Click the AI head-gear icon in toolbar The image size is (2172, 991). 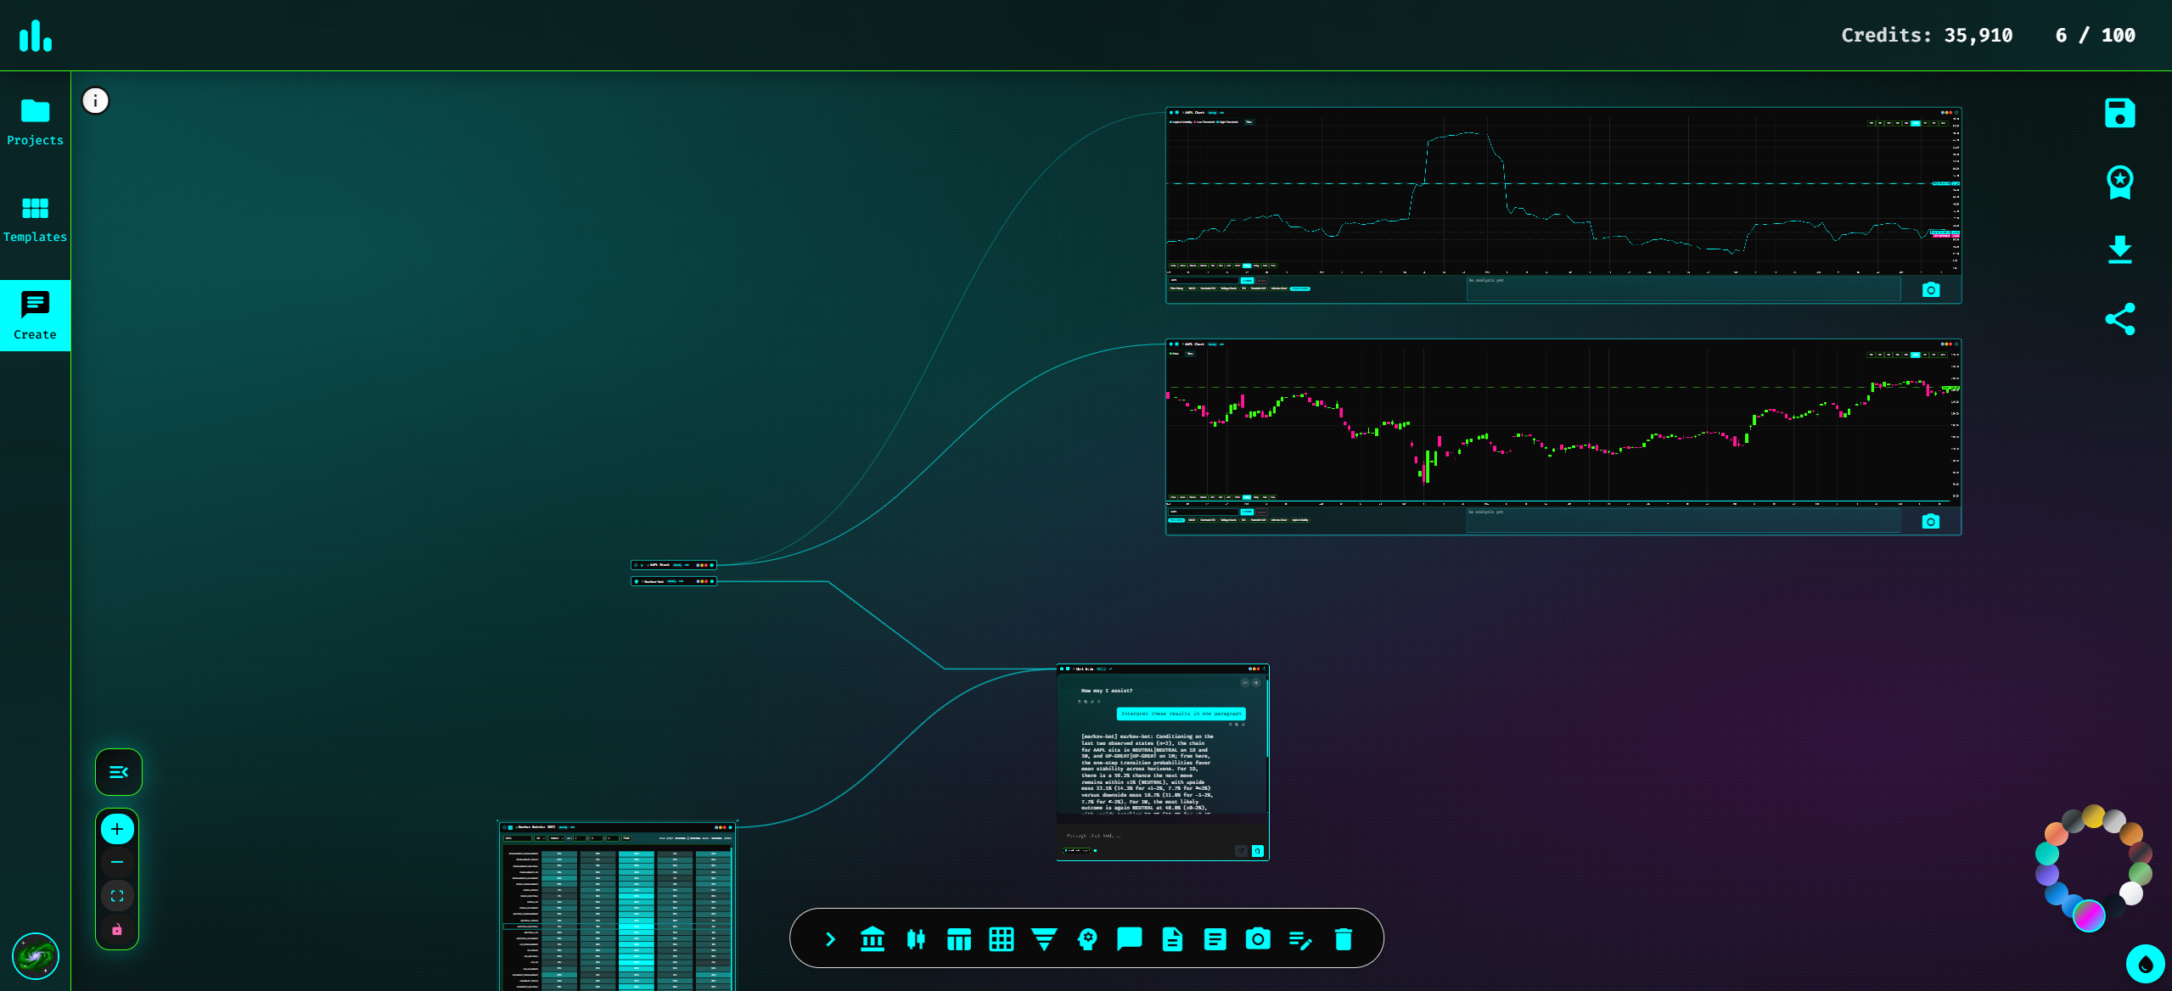1086,939
